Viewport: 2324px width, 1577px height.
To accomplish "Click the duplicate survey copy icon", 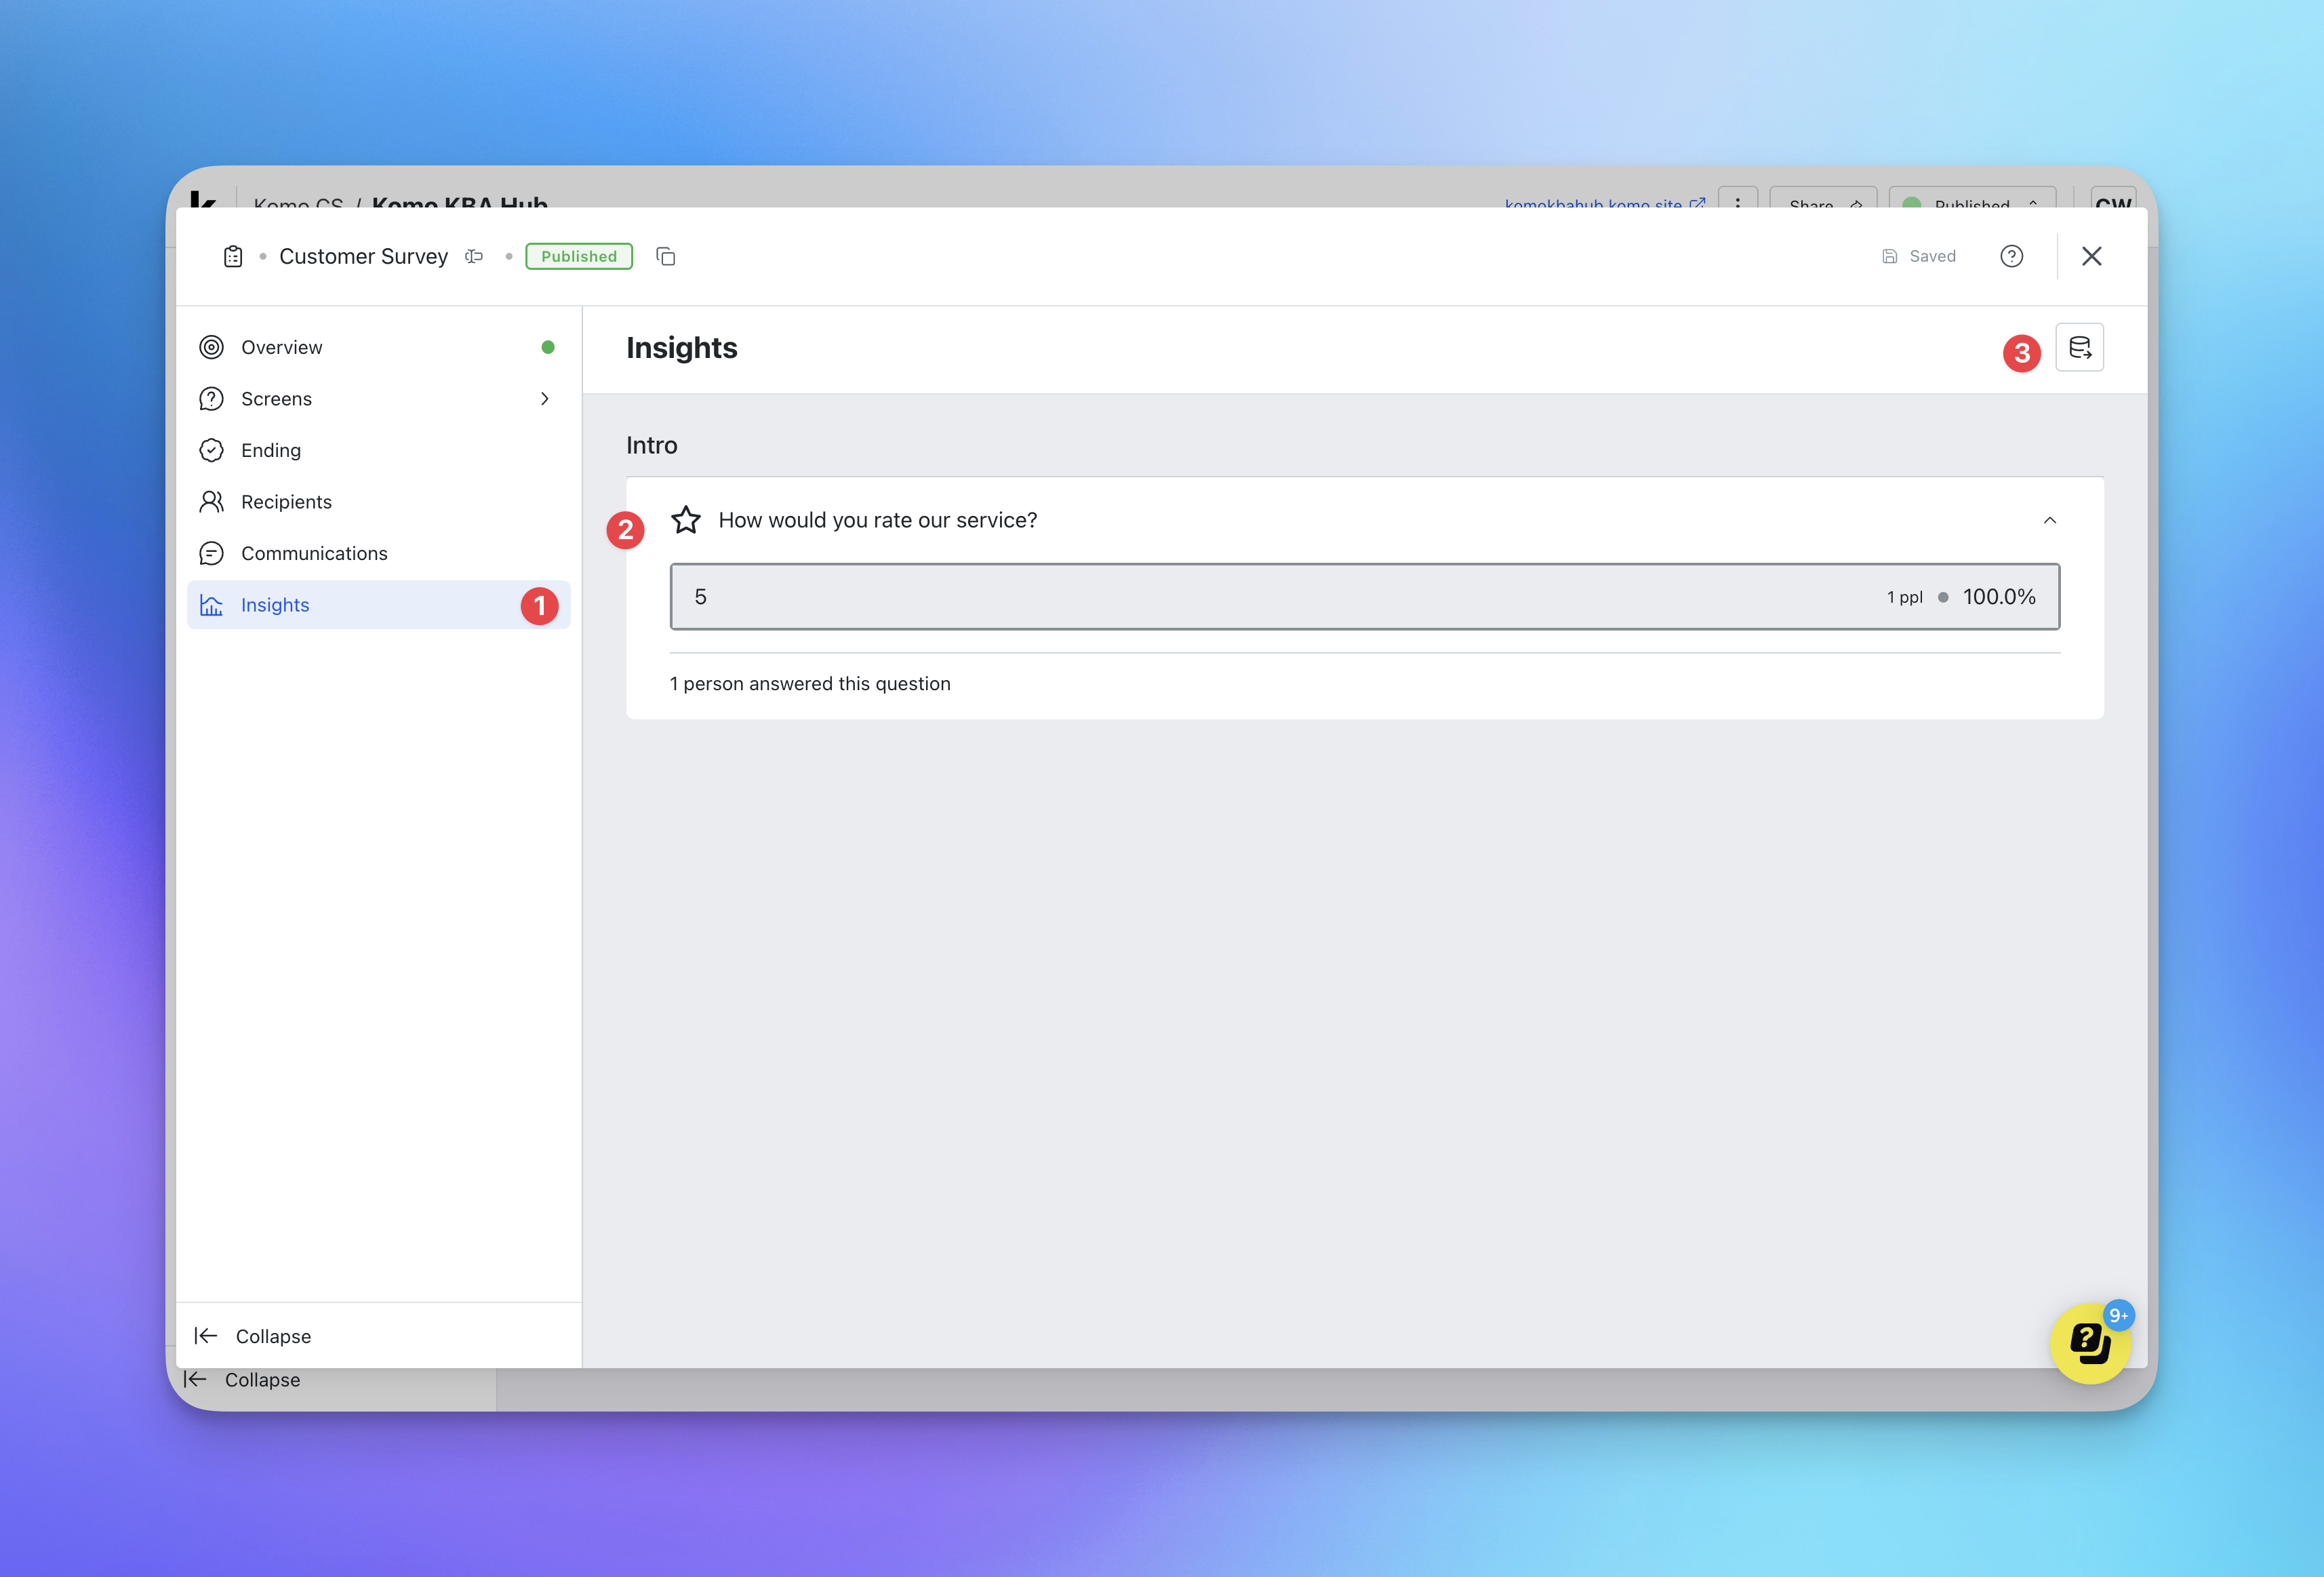I will (x=666, y=256).
